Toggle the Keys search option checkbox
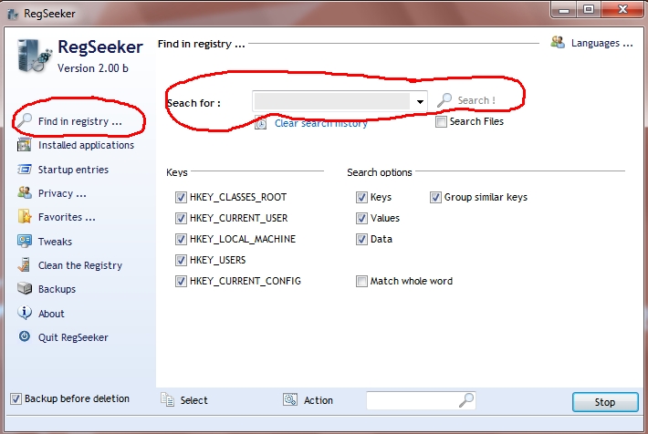Viewport: 648px width, 434px height. point(361,197)
